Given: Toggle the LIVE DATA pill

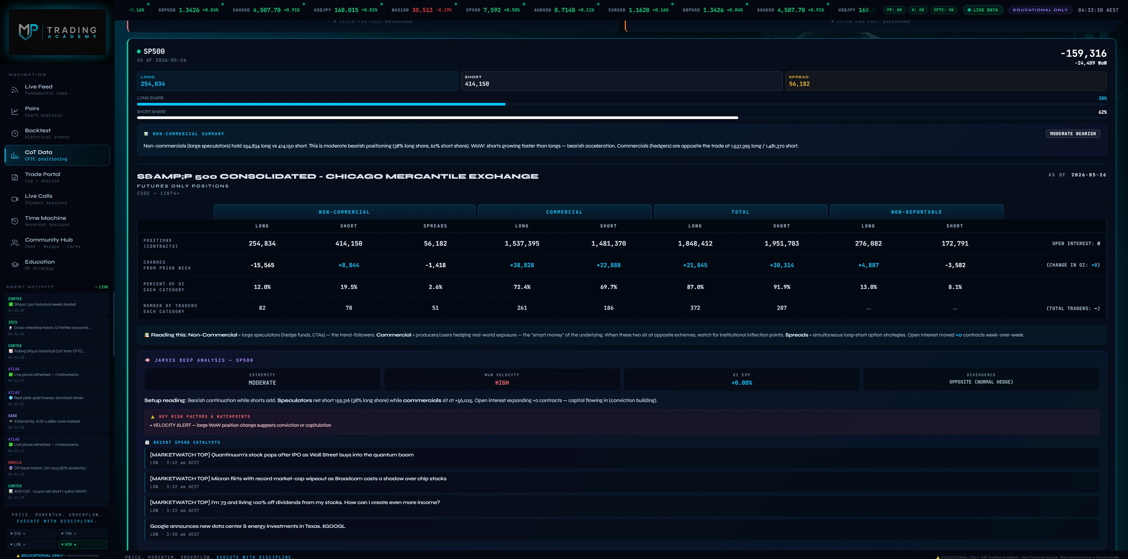Looking at the screenshot, I should [x=983, y=10].
